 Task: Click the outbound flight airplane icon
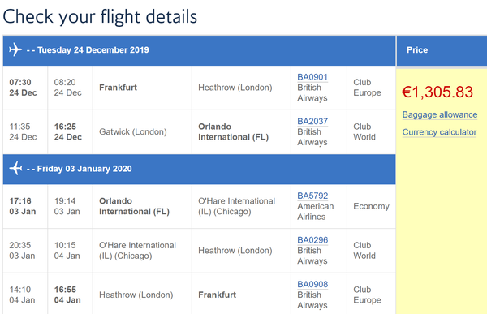pyautogui.click(x=15, y=49)
